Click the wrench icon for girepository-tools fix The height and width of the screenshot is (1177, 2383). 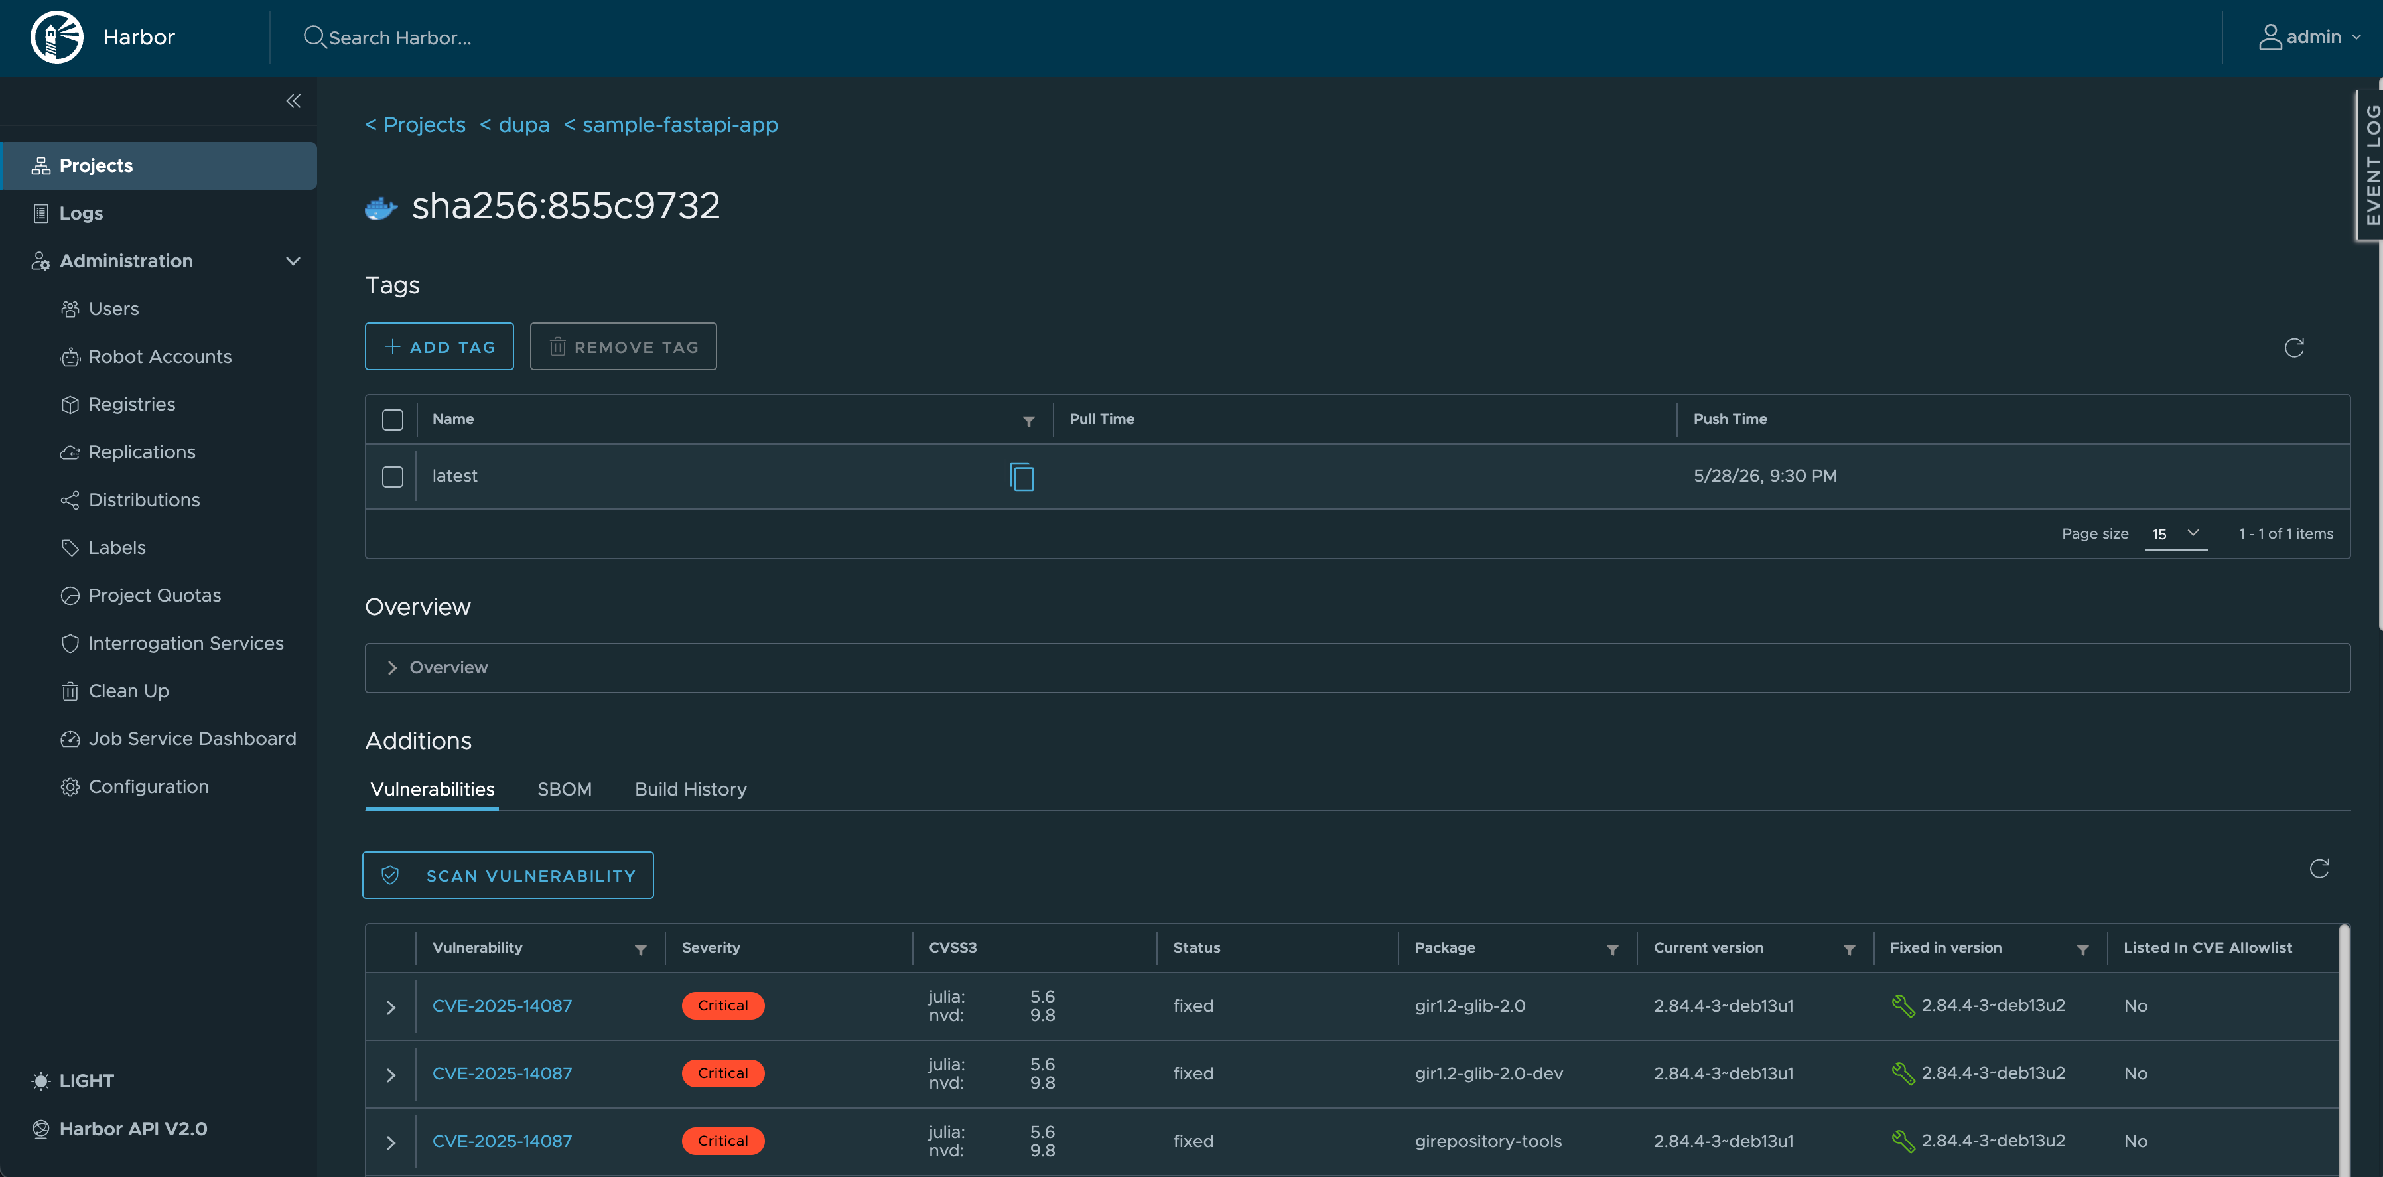pos(1903,1141)
